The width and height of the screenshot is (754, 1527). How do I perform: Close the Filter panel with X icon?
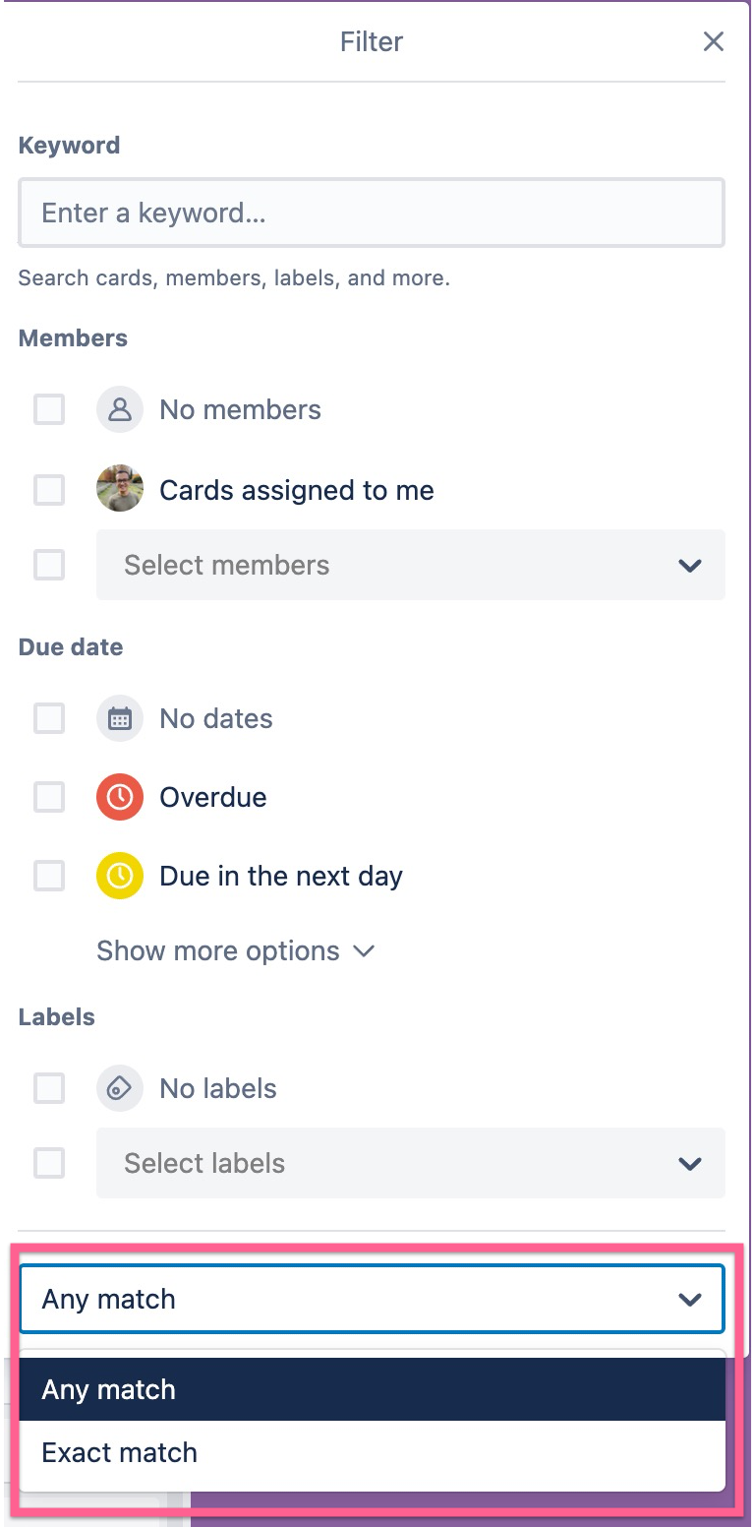pos(714,41)
